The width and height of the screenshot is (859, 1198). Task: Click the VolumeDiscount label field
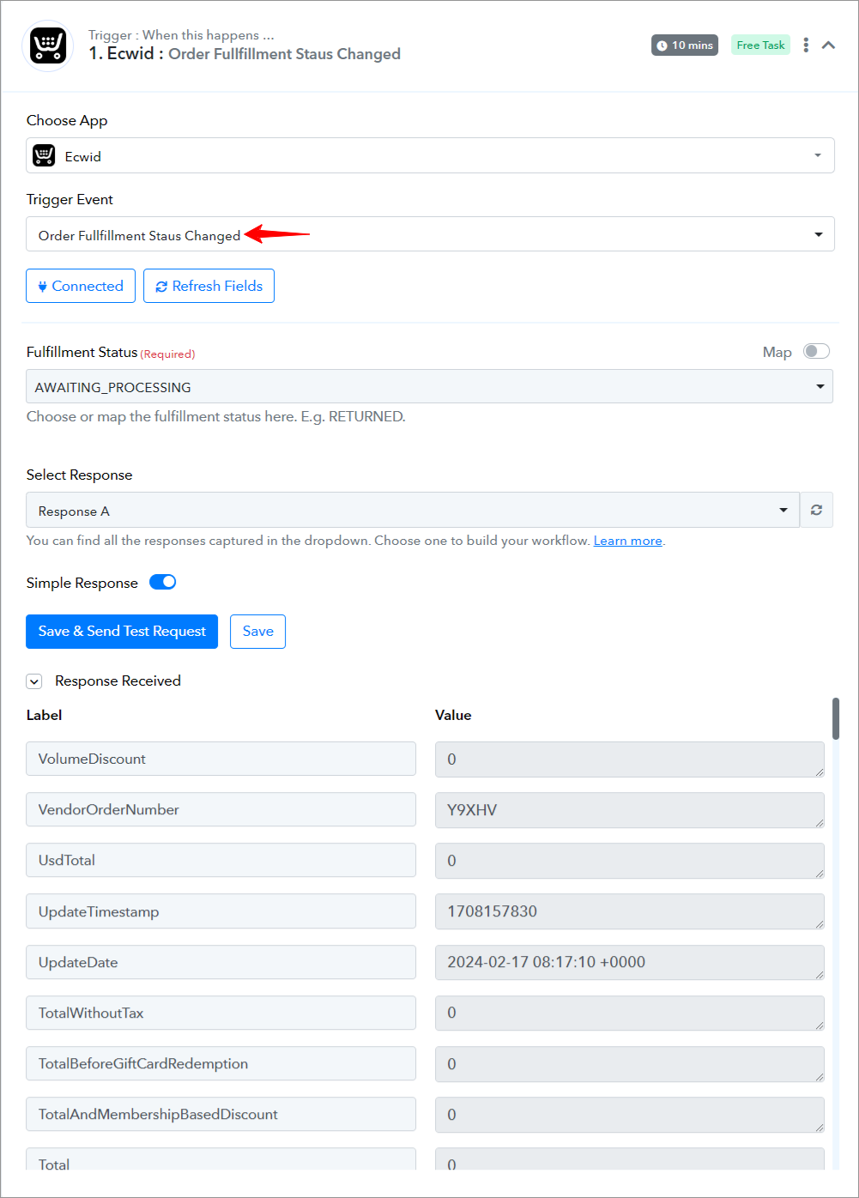pyautogui.click(x=221, y=759)
